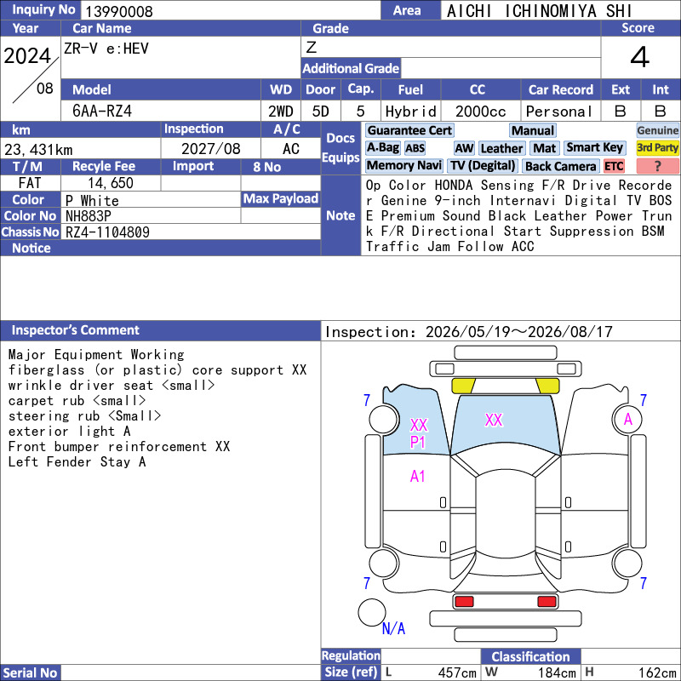
Task: Click the chassis number RZ4-1104809
Action: 107,232
